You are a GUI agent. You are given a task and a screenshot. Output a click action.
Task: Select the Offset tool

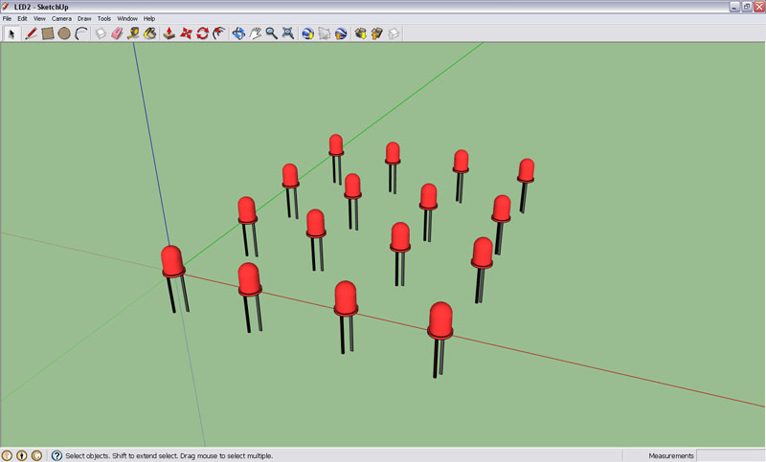(x=219, y=33)
